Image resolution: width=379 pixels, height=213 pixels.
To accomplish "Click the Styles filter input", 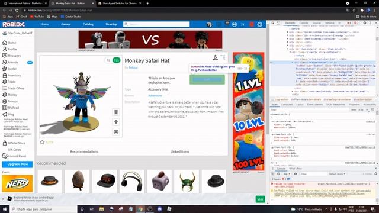I will pos(309,109).
